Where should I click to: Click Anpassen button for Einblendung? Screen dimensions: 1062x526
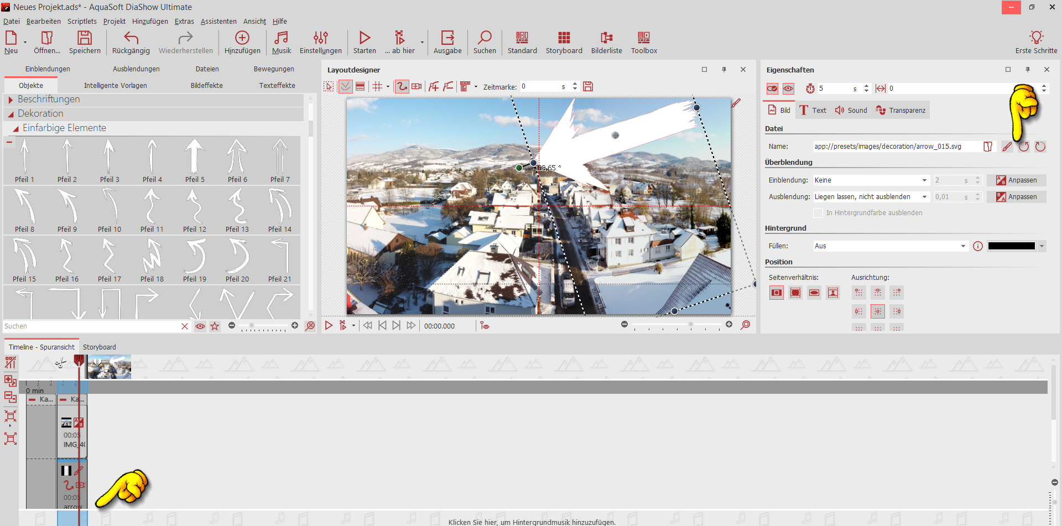pos(1016,180)
